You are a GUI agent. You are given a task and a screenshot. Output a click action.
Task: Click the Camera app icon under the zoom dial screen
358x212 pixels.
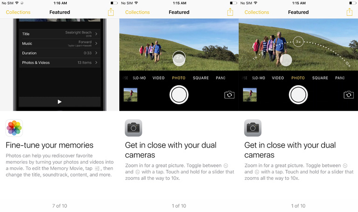tap(253, 128)
